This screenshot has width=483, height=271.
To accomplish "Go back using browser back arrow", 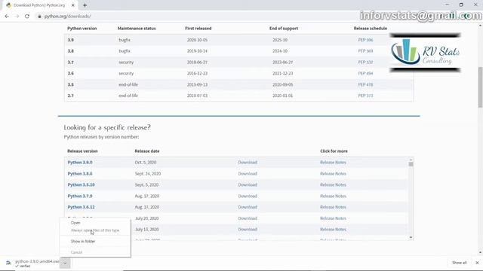I will 7,17.
